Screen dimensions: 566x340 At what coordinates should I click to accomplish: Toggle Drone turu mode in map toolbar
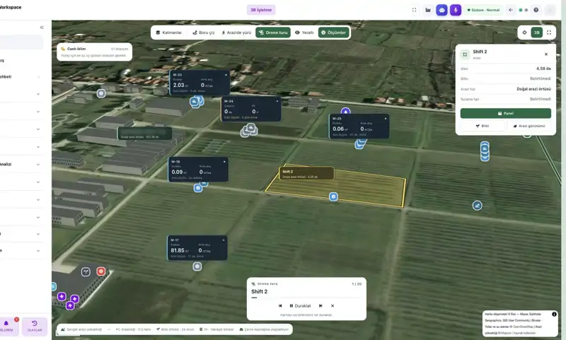coord(273,33)
